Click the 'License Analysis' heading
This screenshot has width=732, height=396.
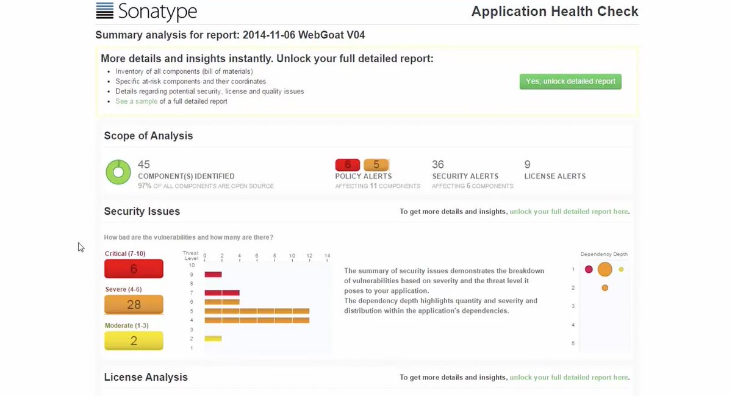[x=146, y=378]
